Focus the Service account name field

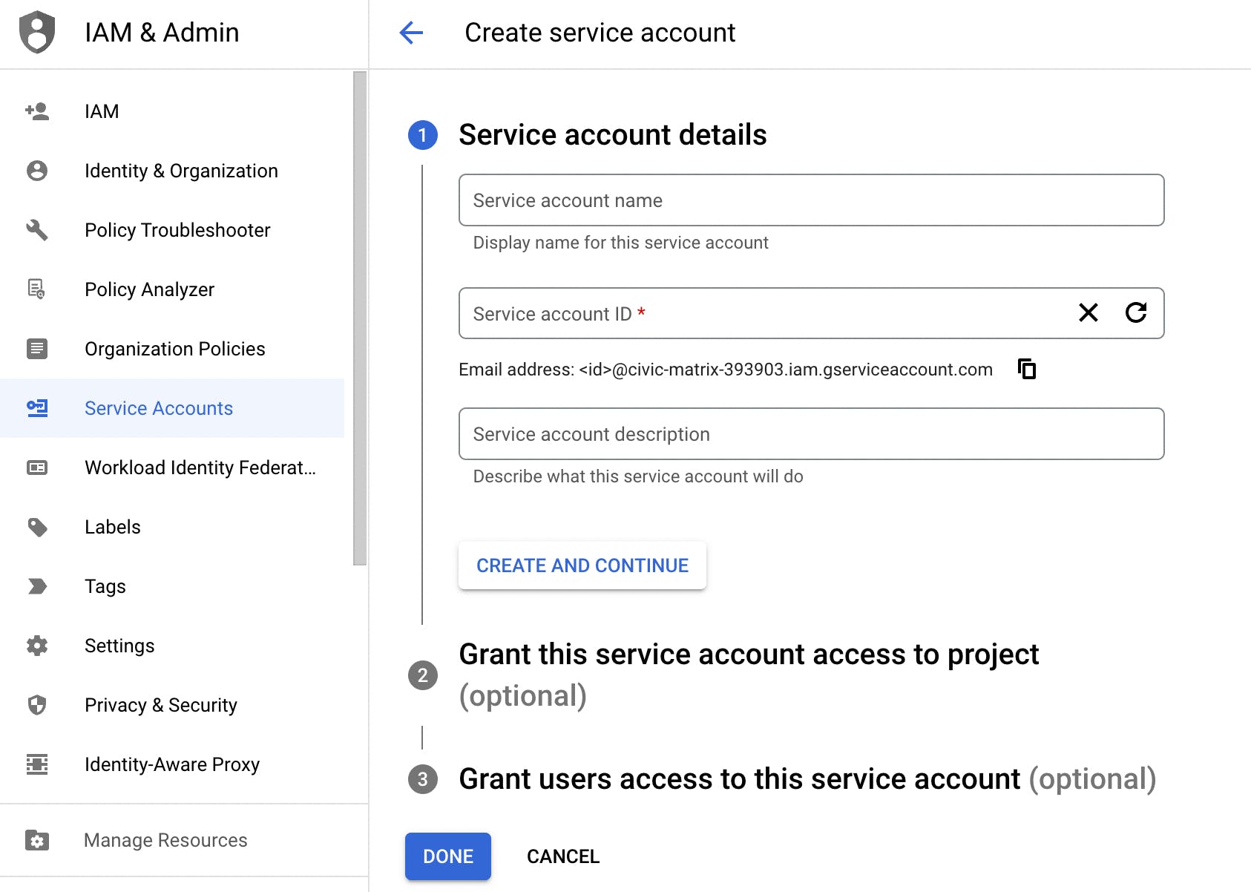811,200
